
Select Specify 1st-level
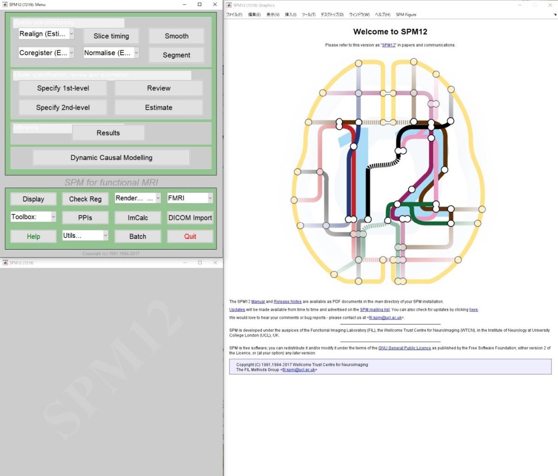pos(63,88)
